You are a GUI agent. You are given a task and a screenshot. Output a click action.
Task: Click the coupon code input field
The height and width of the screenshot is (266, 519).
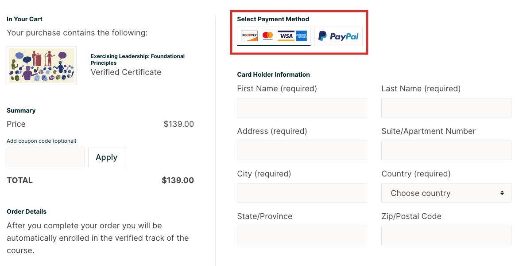click(x=46, y=157)
